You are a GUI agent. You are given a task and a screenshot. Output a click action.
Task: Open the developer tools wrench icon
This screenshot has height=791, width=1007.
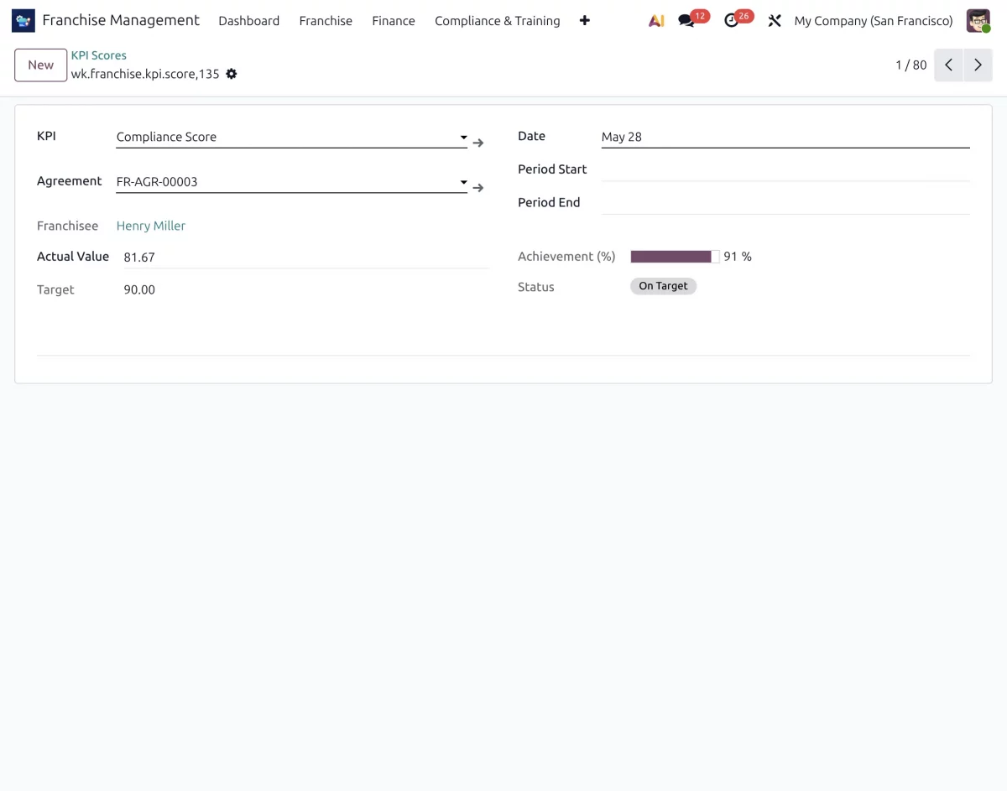click(x=775, y=21)
